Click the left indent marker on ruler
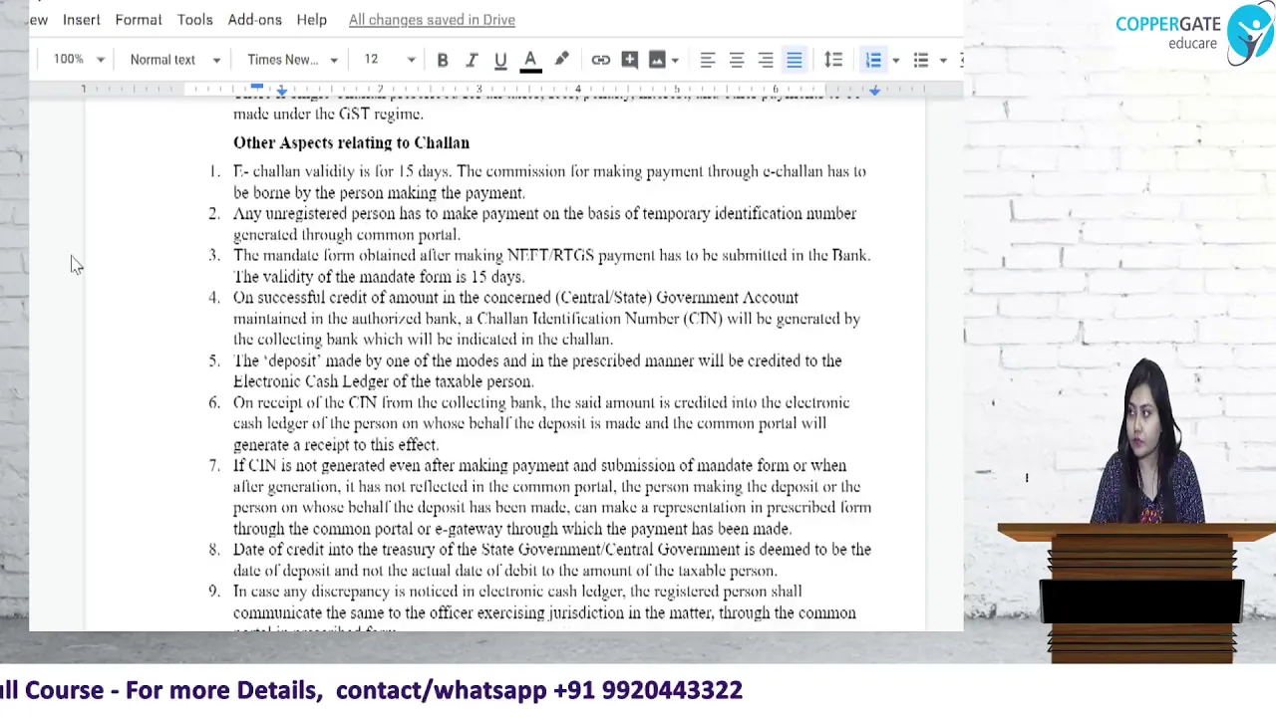Image resolution: width=1276 pixels, height=717 pixels. (x=282, y=92)
